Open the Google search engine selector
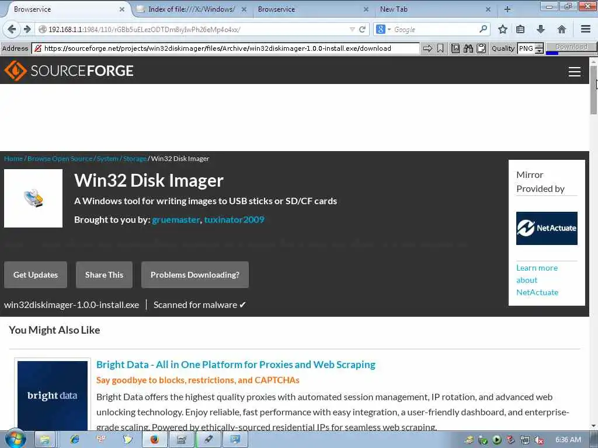This screenshot has height=448, width=598. 383,29
